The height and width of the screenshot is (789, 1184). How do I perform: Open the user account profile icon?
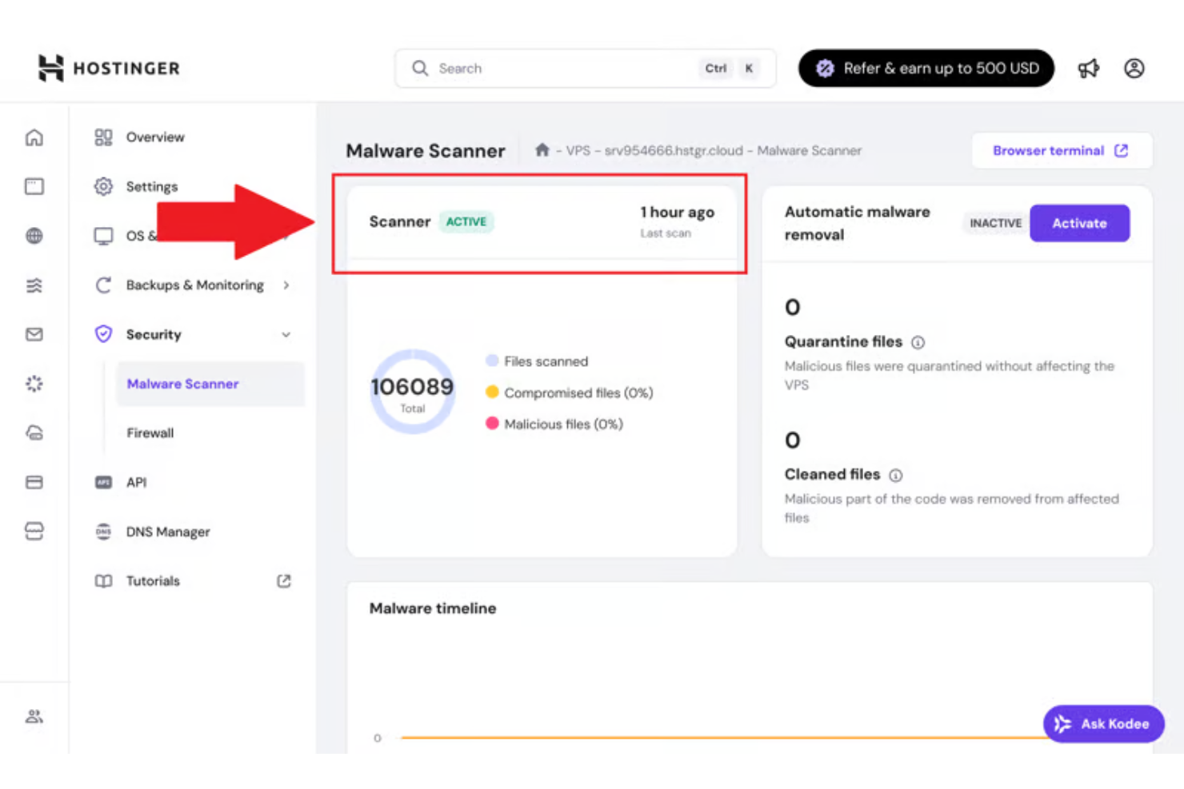[1134, 69]
